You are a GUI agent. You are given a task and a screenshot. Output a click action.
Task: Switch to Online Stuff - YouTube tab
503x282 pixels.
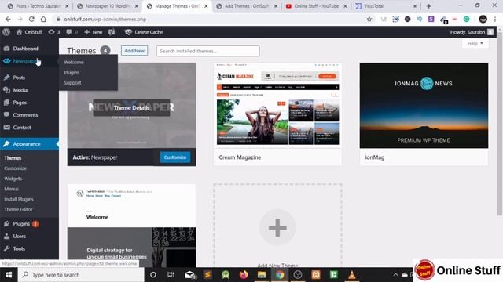(x=316, y=6)
